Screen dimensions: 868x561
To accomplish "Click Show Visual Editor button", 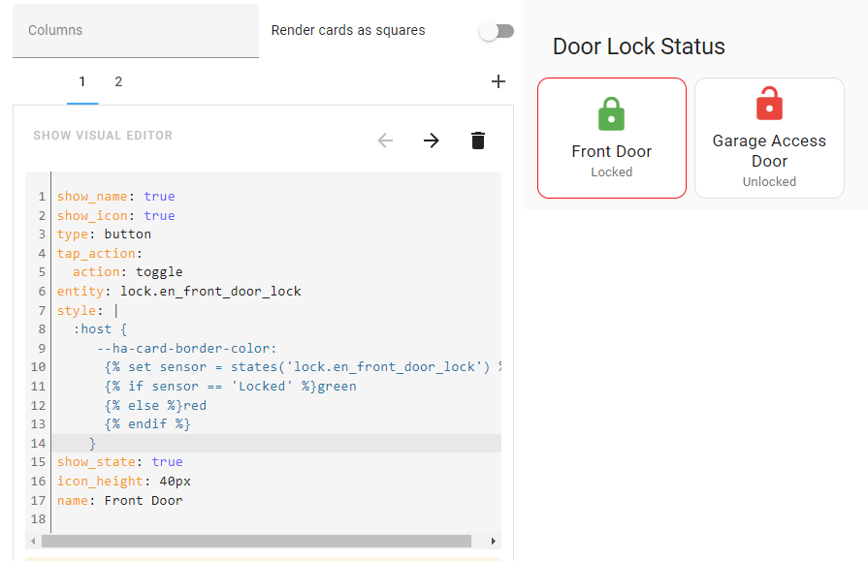I will 103,136.
